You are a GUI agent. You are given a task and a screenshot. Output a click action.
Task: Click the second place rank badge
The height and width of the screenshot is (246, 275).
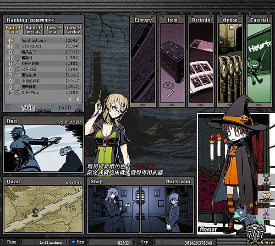pos(10,46)
